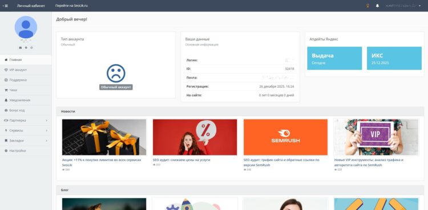Open 'Поддержка' in the sidebar
Viewport: 428px width, 210px height.
pyautogui.click(x=26, y=80)
